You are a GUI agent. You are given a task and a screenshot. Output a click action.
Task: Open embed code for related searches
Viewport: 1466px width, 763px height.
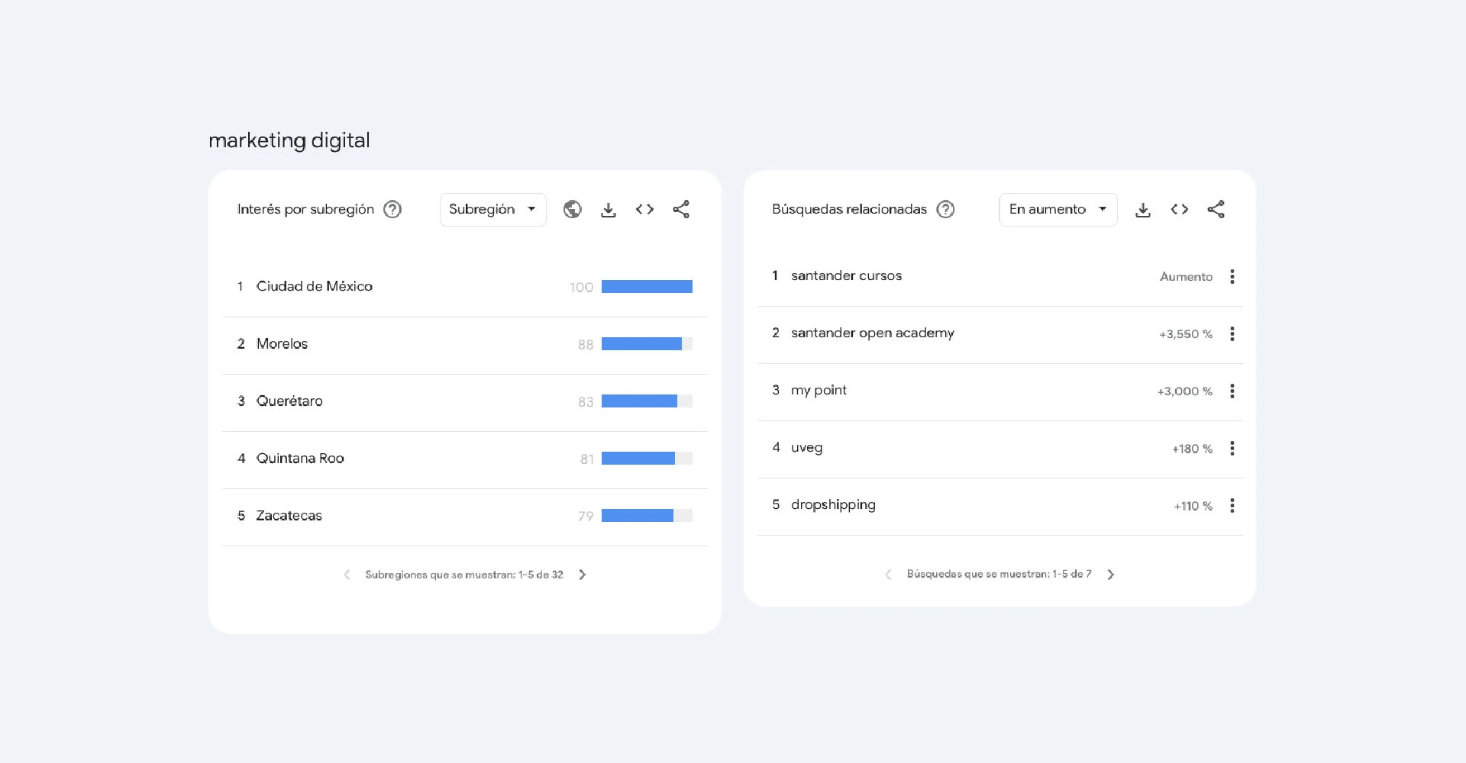[1179, 209]
